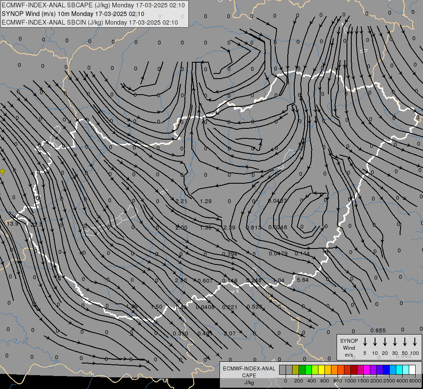423x389 pixels.
Task: Click the map value 0.394
Action: (229, 254)
